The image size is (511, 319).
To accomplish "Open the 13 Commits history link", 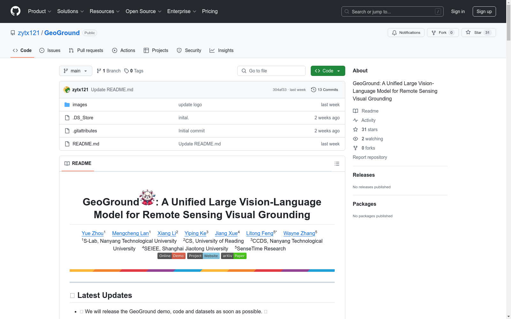I will pyautogui.click(x=324, y=90).
